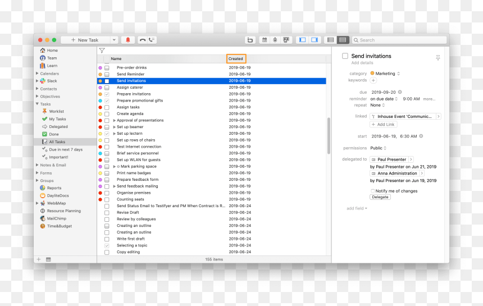This screenshot has width=483, height=306.
Task: Open the add field dropdown
Action: 357,208
